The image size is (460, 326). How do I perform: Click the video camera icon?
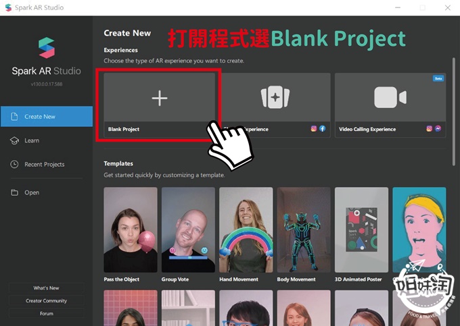(390, 97)
